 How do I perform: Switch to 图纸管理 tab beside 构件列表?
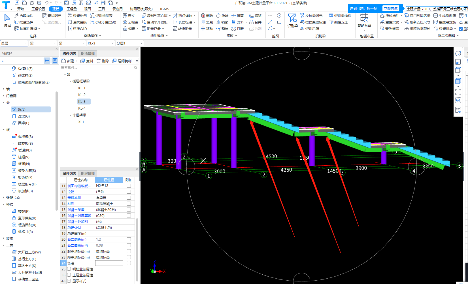click(88, 54)
